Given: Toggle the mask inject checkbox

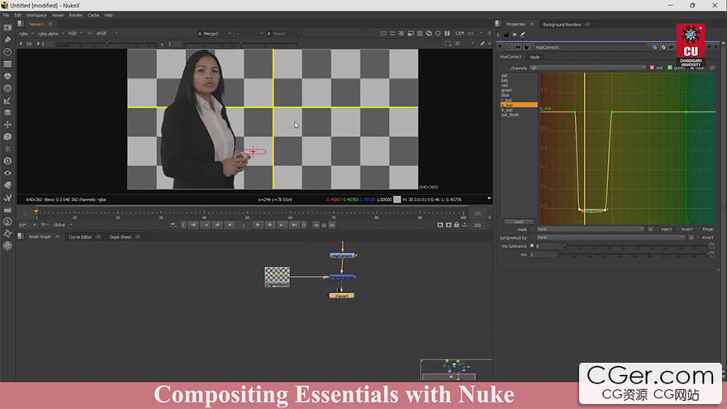Looking at the screenshot, I should [658, 229].
